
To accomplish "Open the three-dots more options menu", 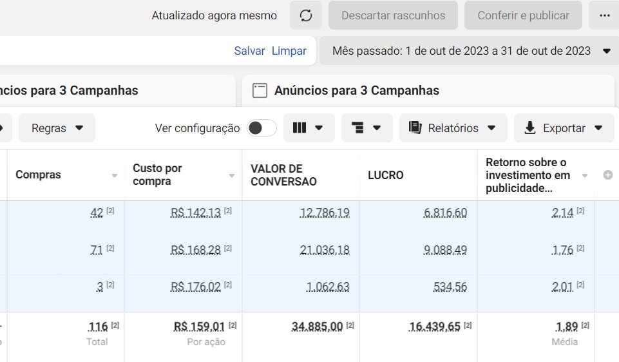I will 604,15.
